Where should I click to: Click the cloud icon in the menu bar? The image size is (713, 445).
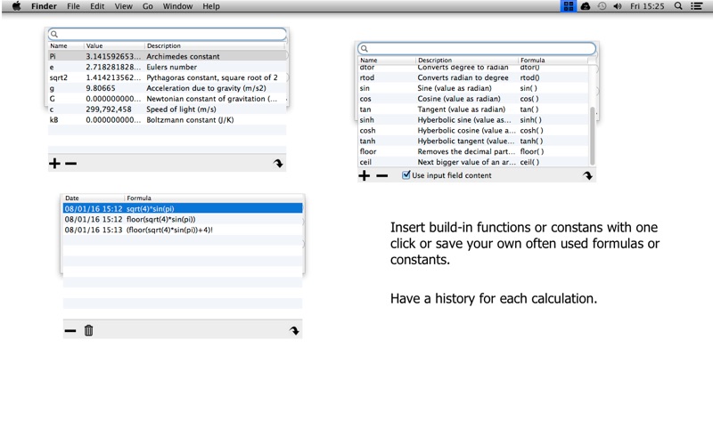586,6
